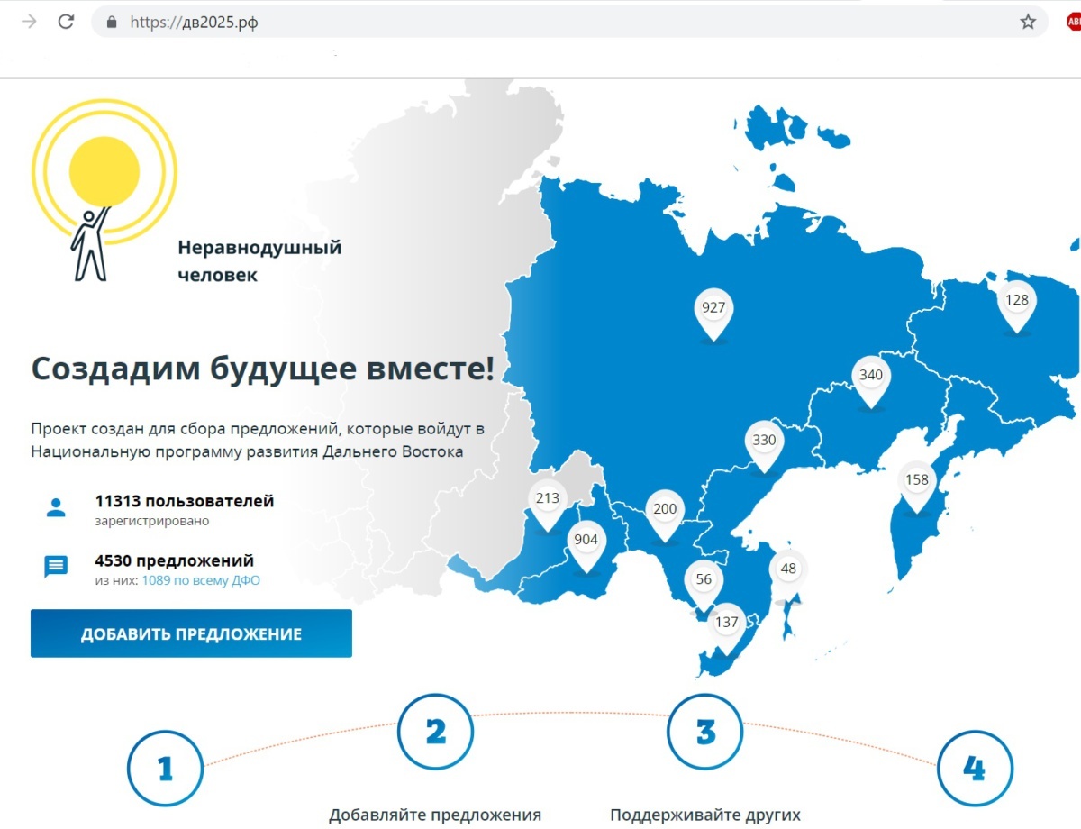The width and height of the screenshot is (1081, 829).
Task: Select the 128 marker on Chukotka region
Action: [x=1017, y=298]
